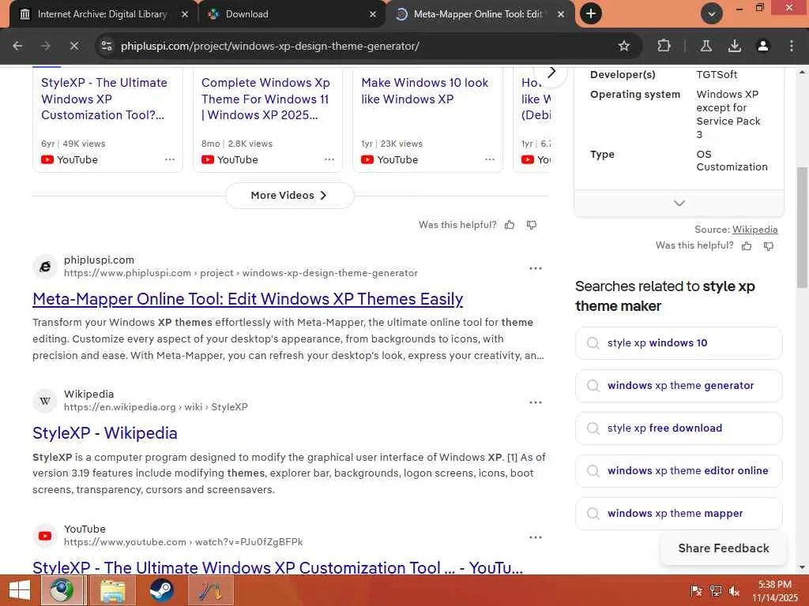Open StyleXP - Wikipedia result
This screenshot has width=809, height=606.
pos(105,433)
